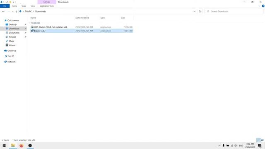Open the network tray icon

coord(232,146)
